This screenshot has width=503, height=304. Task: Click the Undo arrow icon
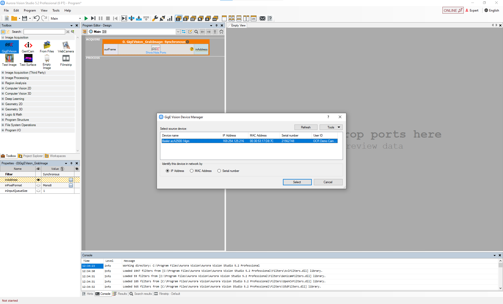tap(36, 18)
